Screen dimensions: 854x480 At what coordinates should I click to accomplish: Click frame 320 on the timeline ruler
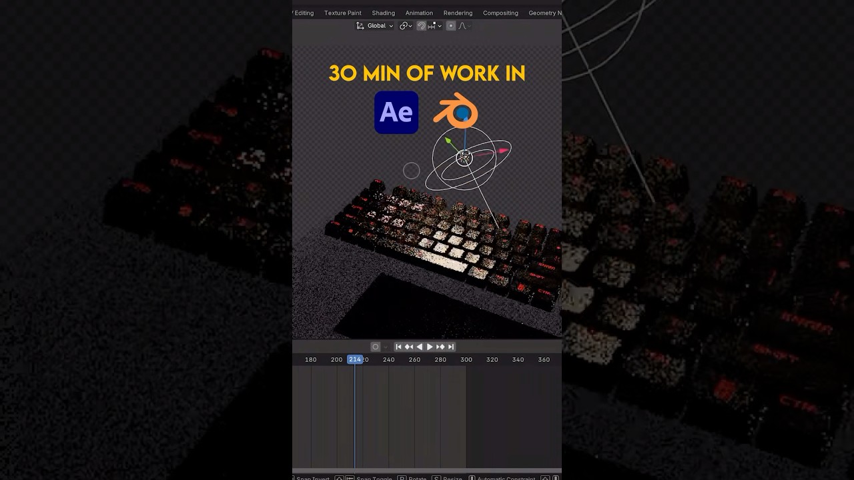[x=492, y=359]
